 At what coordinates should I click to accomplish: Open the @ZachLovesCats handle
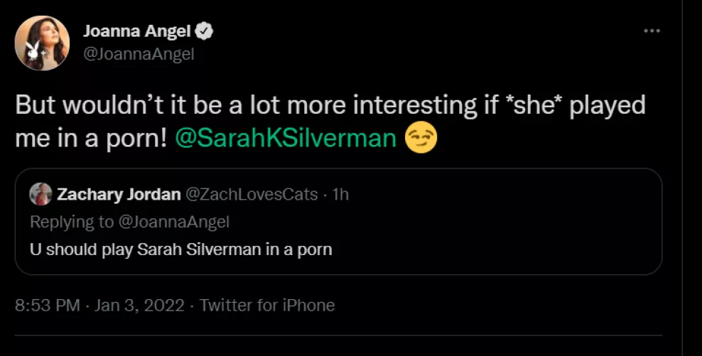pyautogui.click(x=251, y=194)
